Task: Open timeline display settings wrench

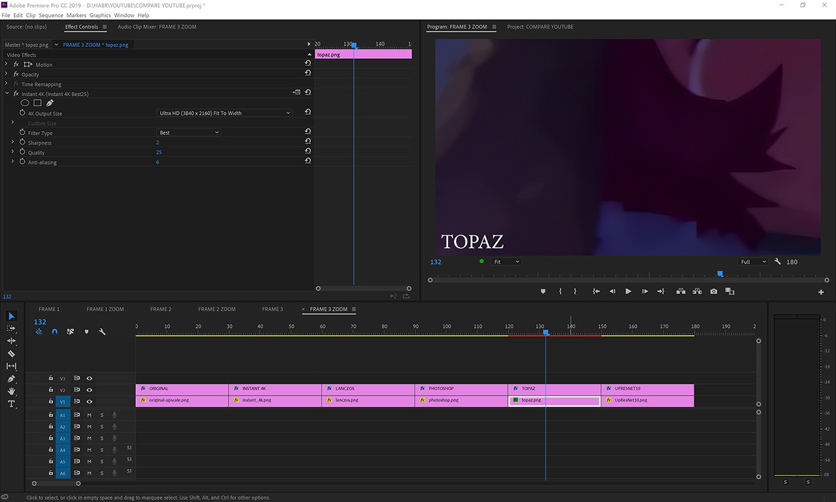Action: tap(103, 332)
